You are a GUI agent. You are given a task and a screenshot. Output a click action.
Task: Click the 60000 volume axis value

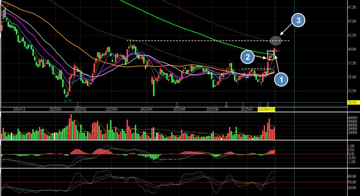352,118
